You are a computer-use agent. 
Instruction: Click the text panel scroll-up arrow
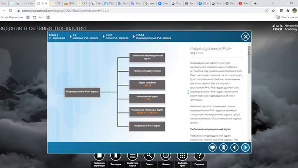pos(249,44)
